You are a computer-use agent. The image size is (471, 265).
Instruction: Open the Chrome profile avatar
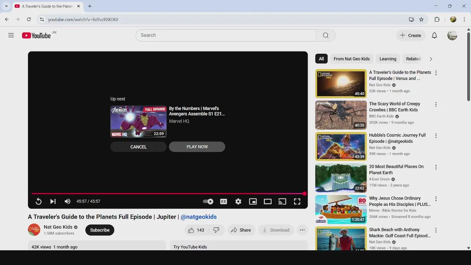[x=453, y=20]
